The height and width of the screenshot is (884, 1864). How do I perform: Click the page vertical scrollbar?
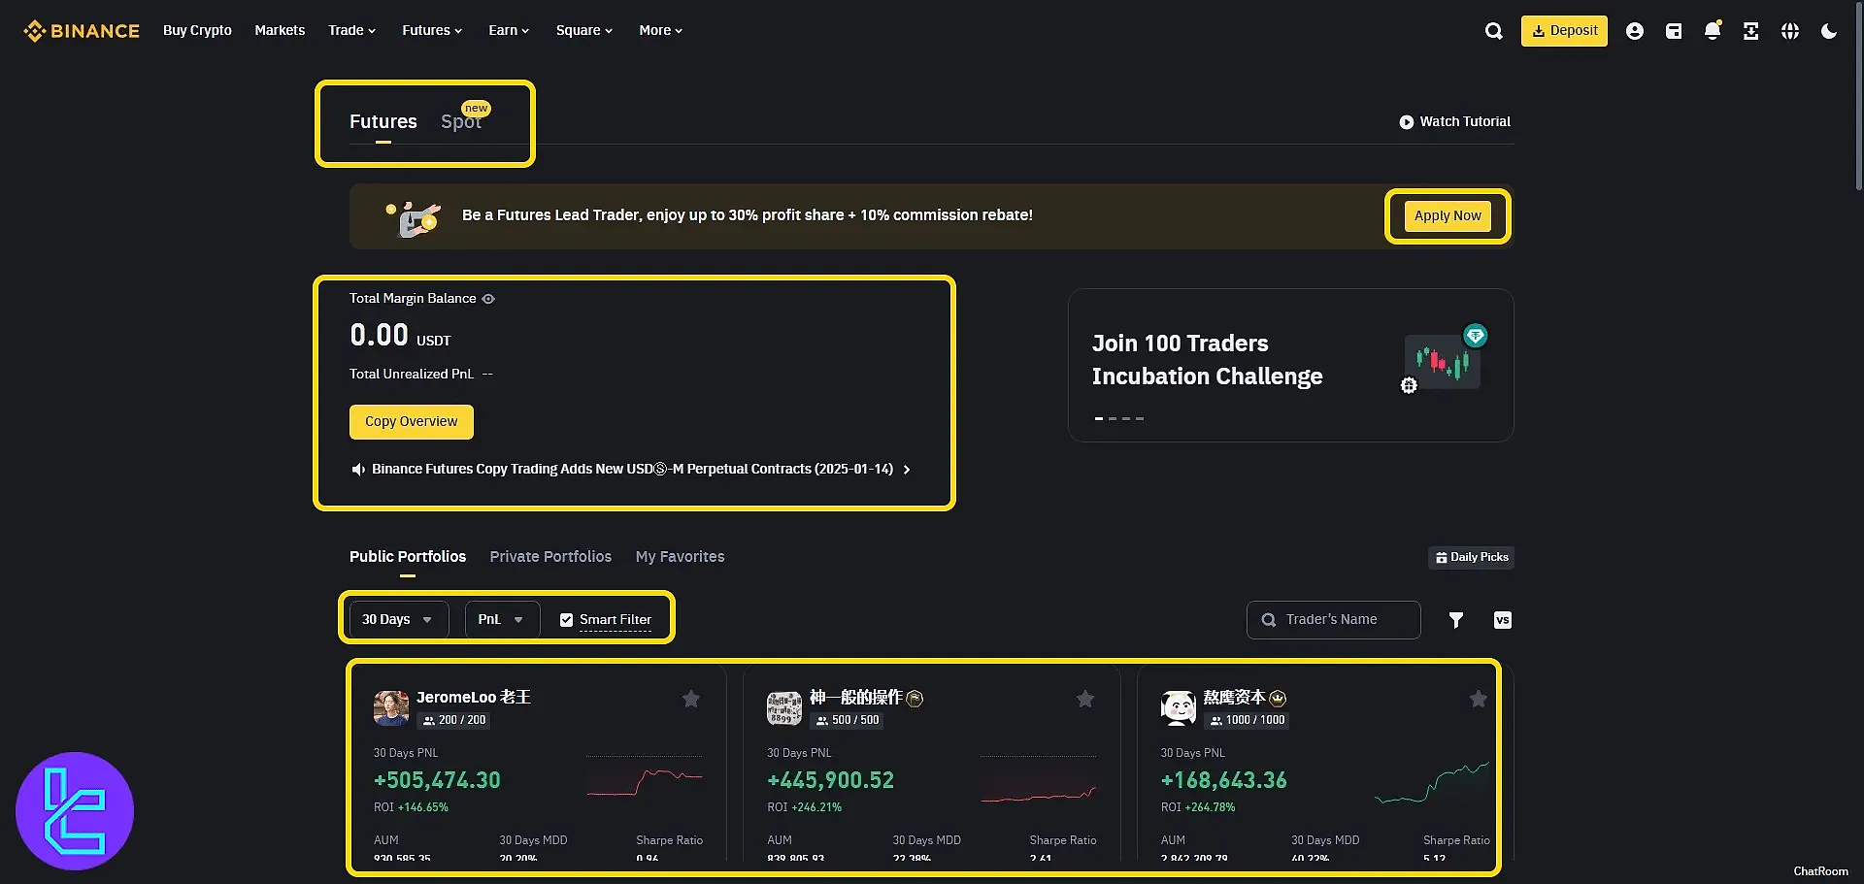coord(1858,97)
